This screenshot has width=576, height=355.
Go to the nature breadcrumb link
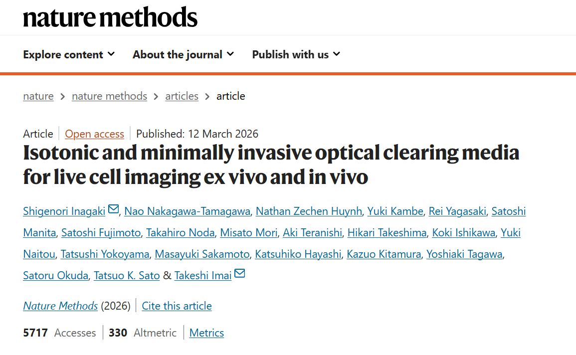pos(38,96)
